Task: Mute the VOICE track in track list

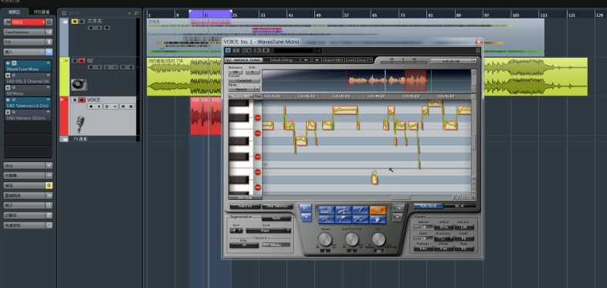Action: click(x=75, y=100)
